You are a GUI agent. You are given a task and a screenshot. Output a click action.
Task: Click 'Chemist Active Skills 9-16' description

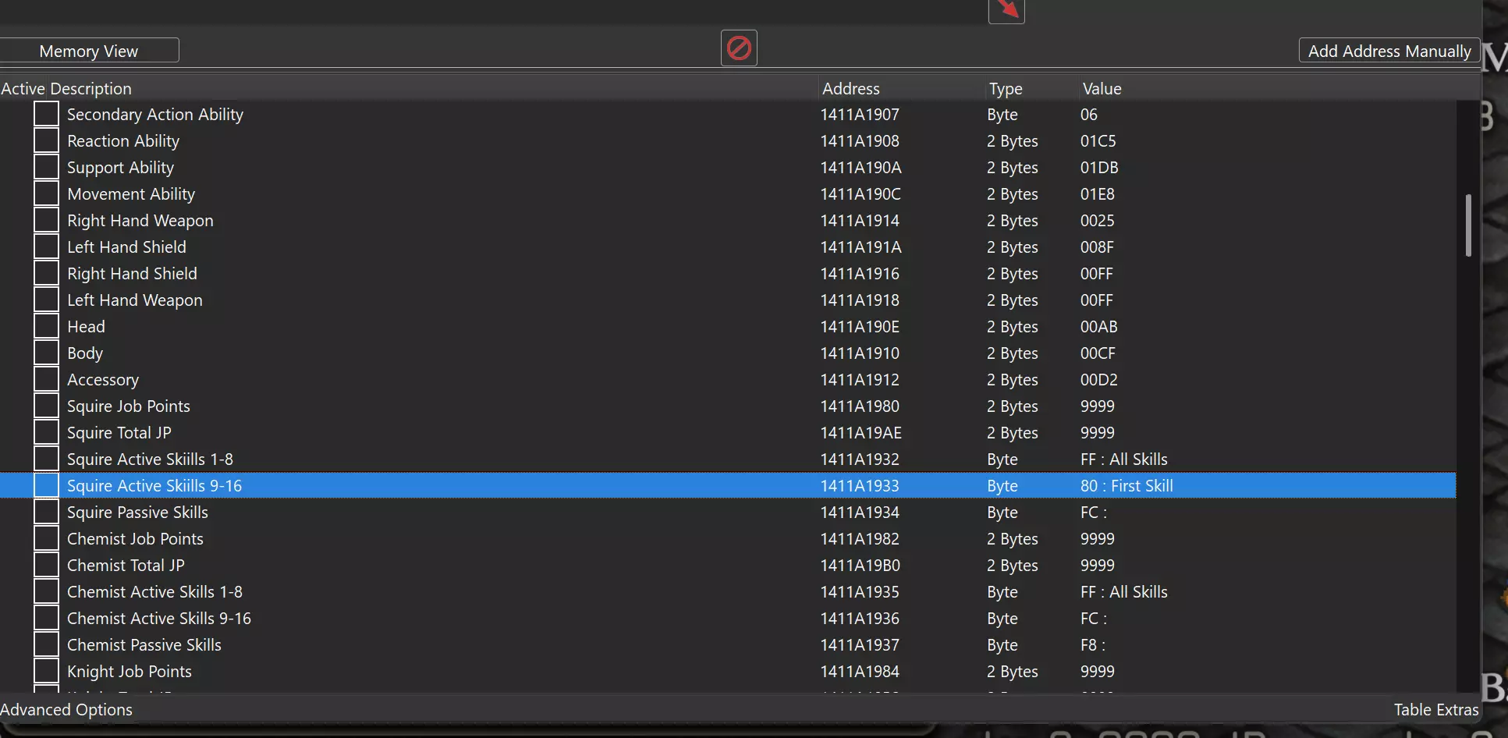click(159, 619)
